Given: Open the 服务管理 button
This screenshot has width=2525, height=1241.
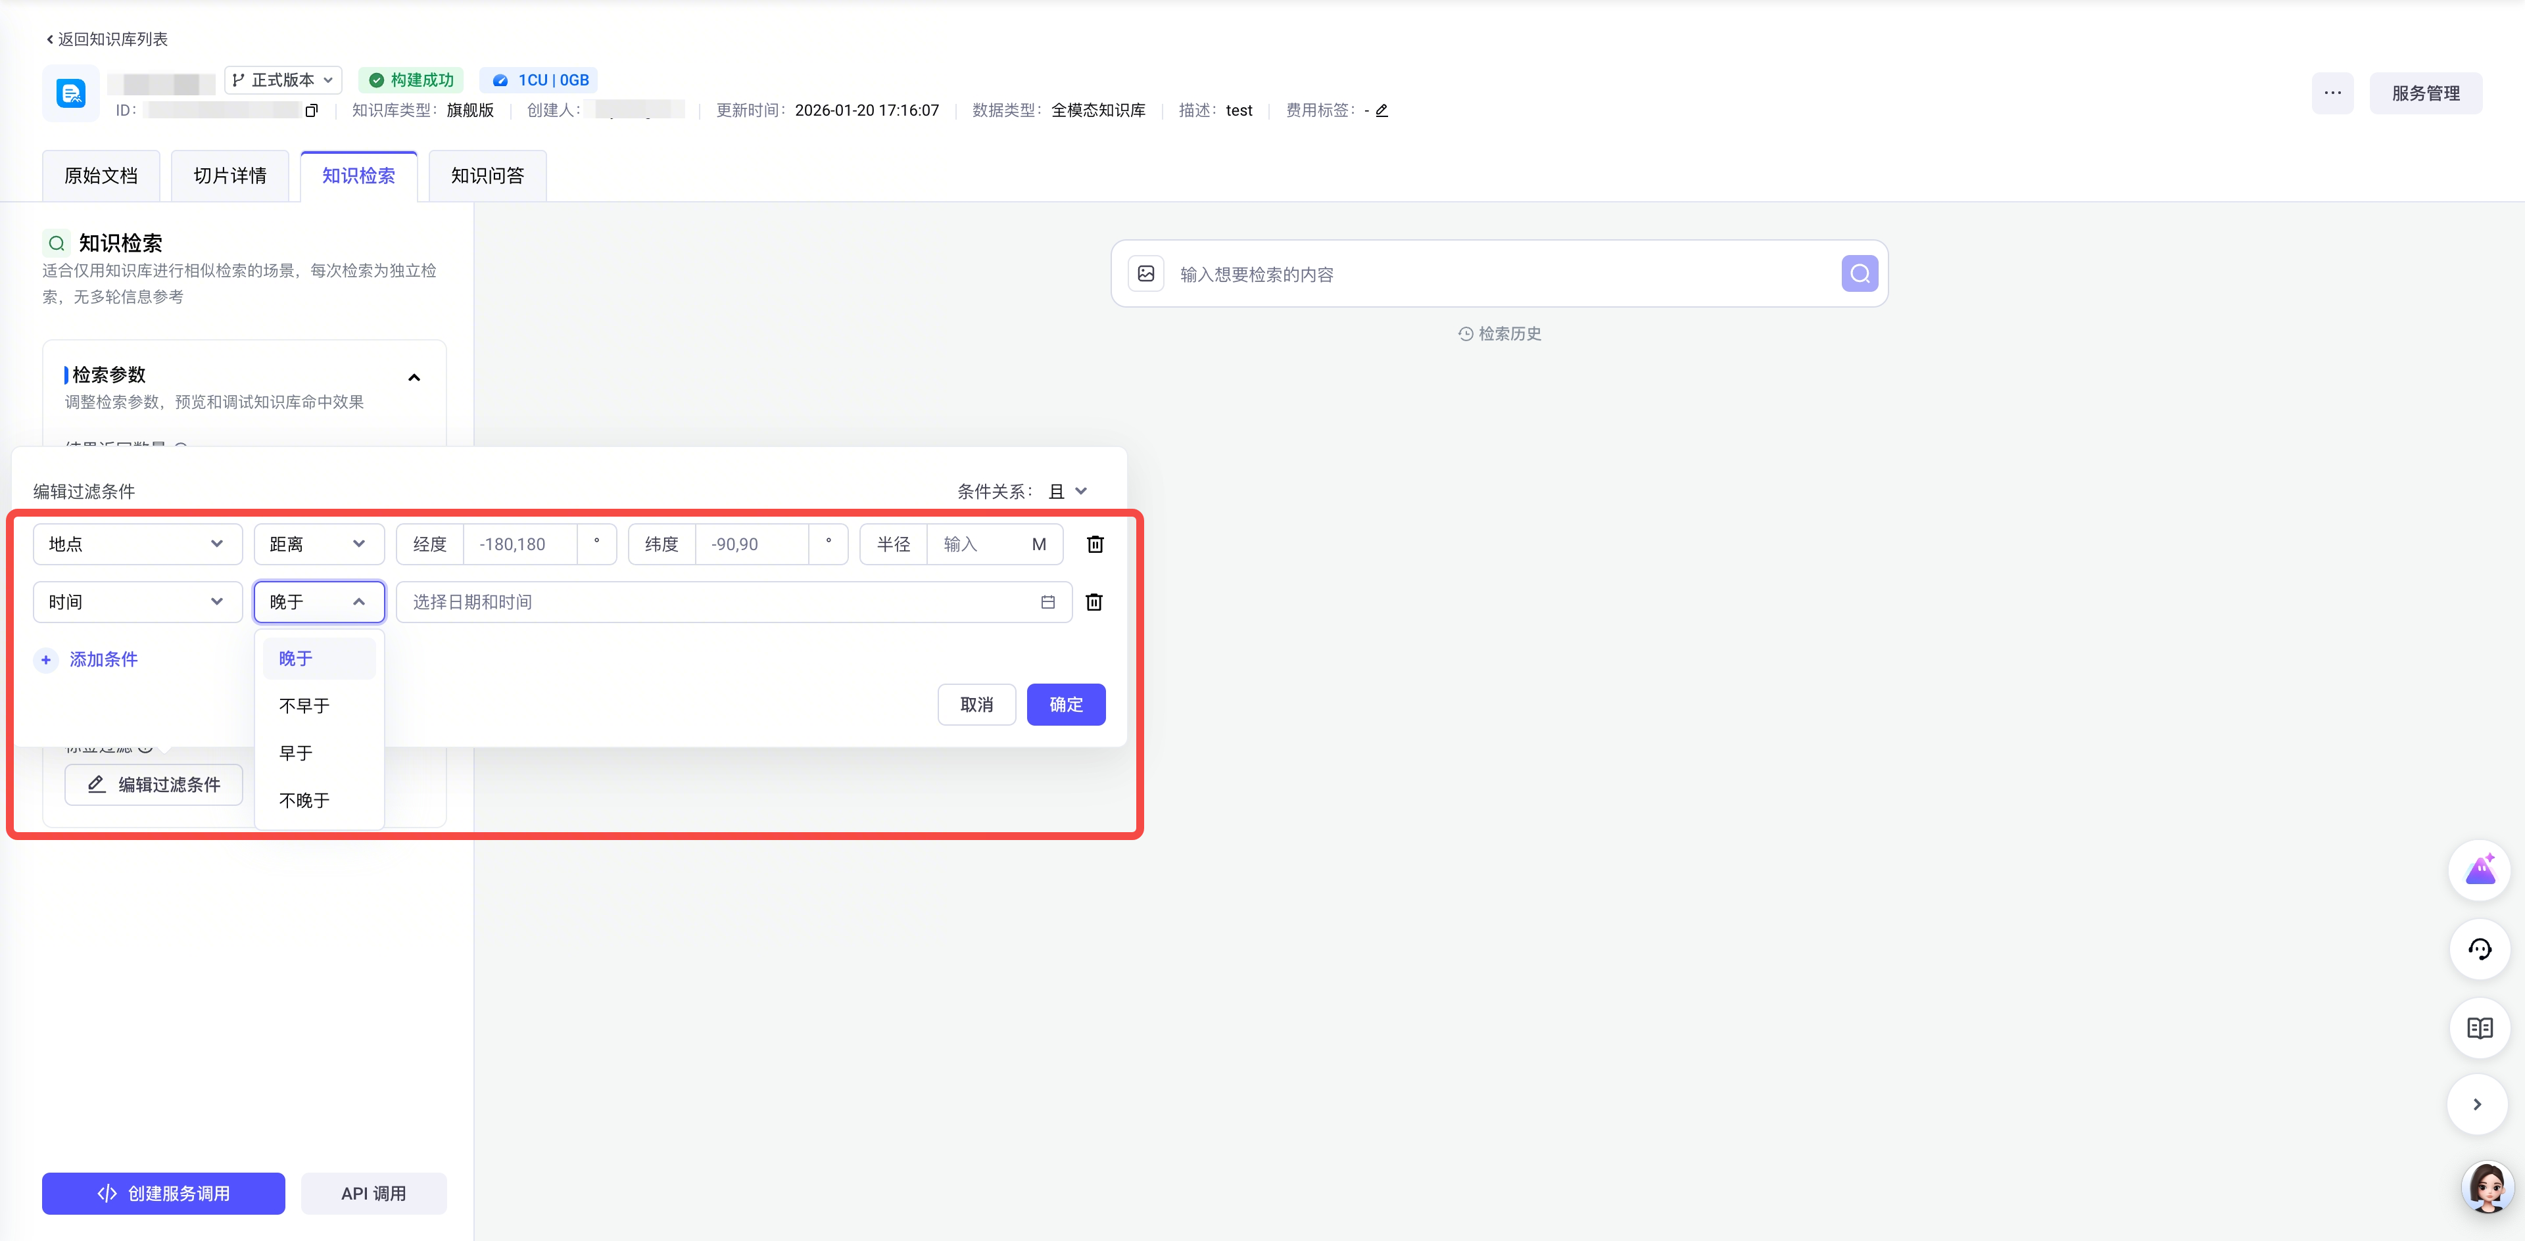Looking at the screenshot, I should [x=2425, y=93].
